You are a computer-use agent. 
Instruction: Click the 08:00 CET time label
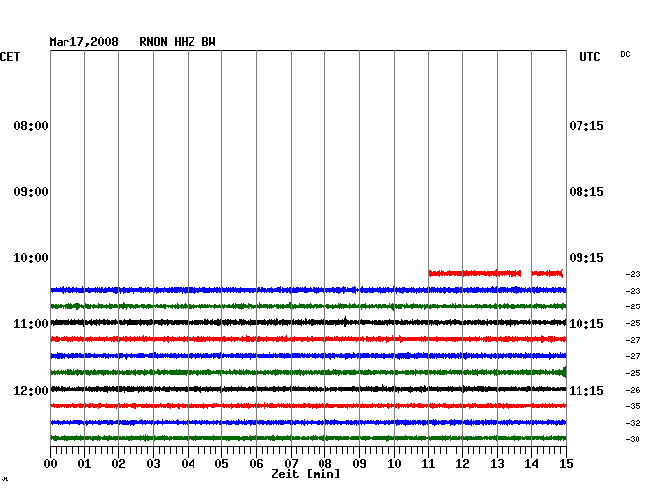[31, 125]
